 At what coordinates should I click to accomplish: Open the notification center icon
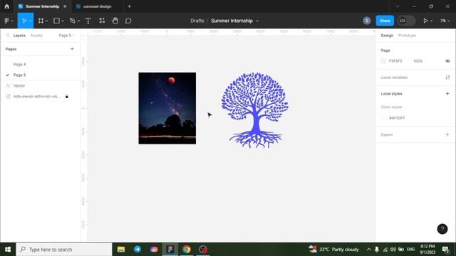[445, 250]
